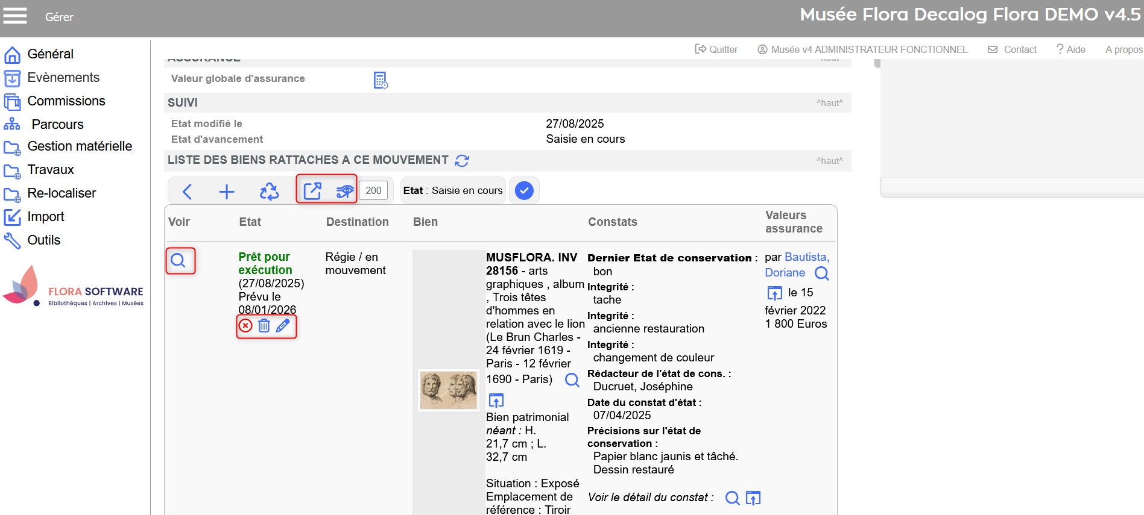1144x515 pixels.
Task: Open the Bautista, Doriane link
Action: pyautogui.click(x=797, y=264)
